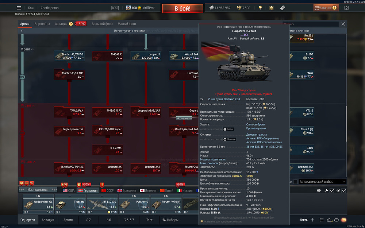This screenshot has height=228, width=365.
Task: Expand the Исследования panel toggle
Action: tap(38, 190)
